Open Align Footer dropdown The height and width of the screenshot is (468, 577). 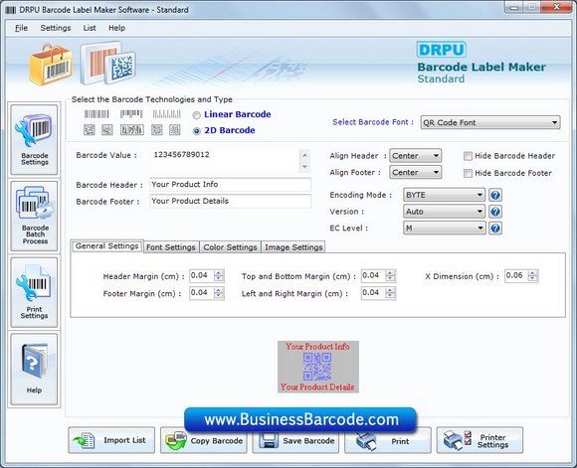(415, 173)
